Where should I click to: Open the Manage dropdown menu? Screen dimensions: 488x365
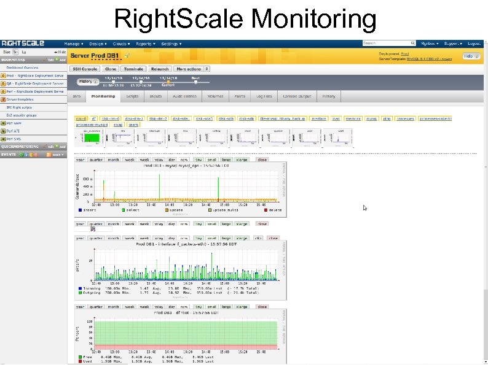74,44
